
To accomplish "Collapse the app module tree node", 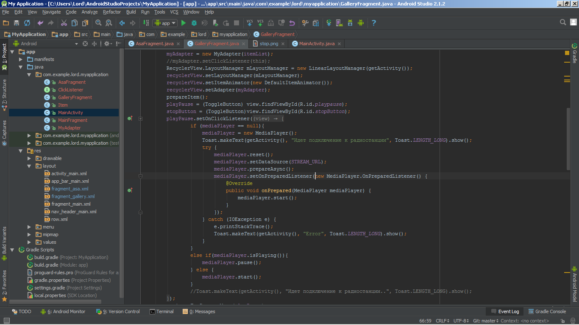I will pyautogui.click(x=12, y=52).
